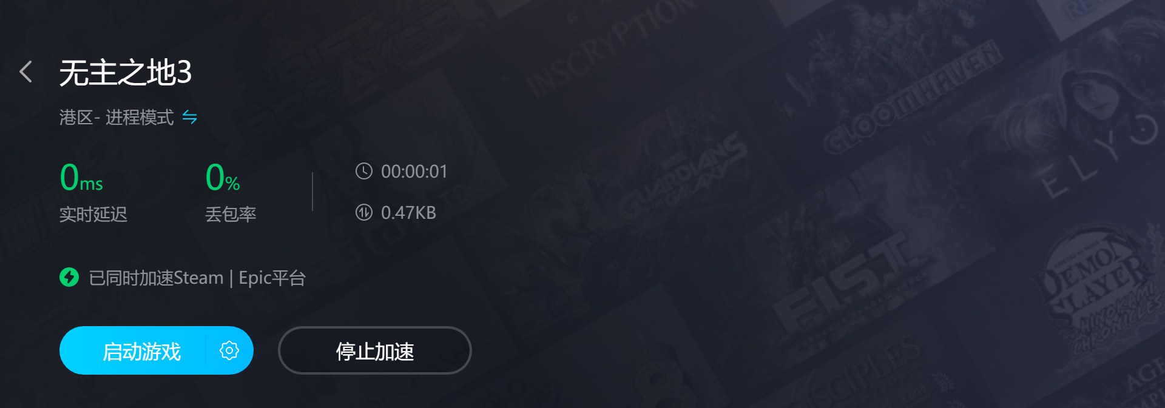Click the data usage icon beside 0.47KB
1165x408 pixels.
point(363,212)
